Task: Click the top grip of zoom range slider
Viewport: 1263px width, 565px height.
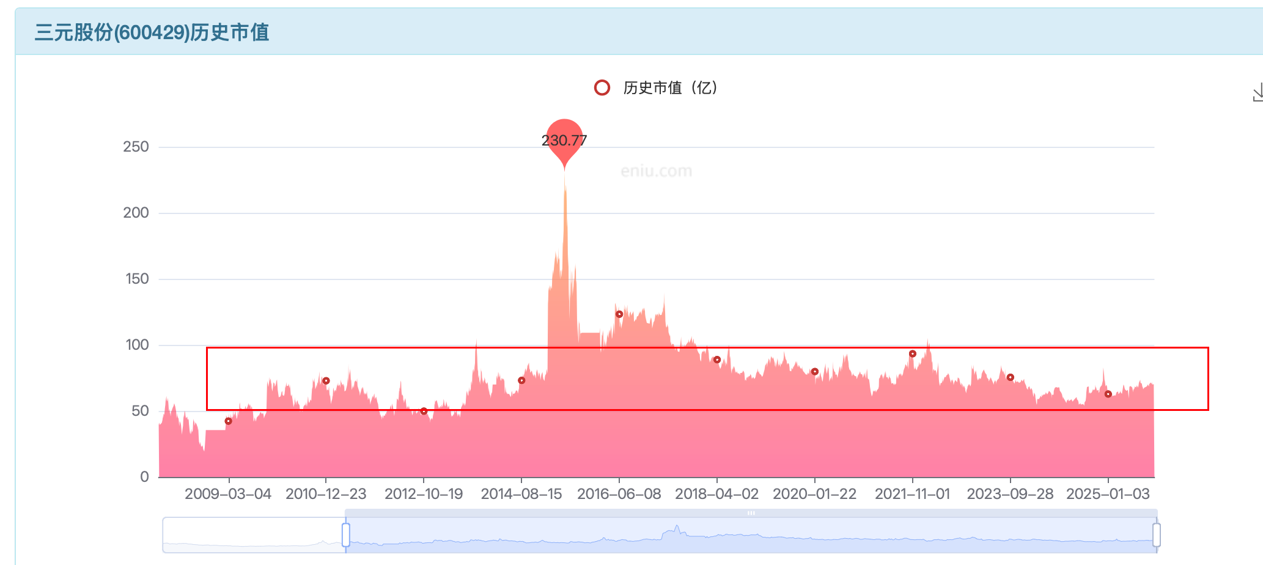Action: tap(751, 513)
